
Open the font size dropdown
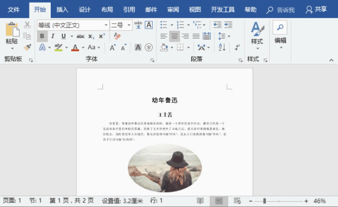129,25
